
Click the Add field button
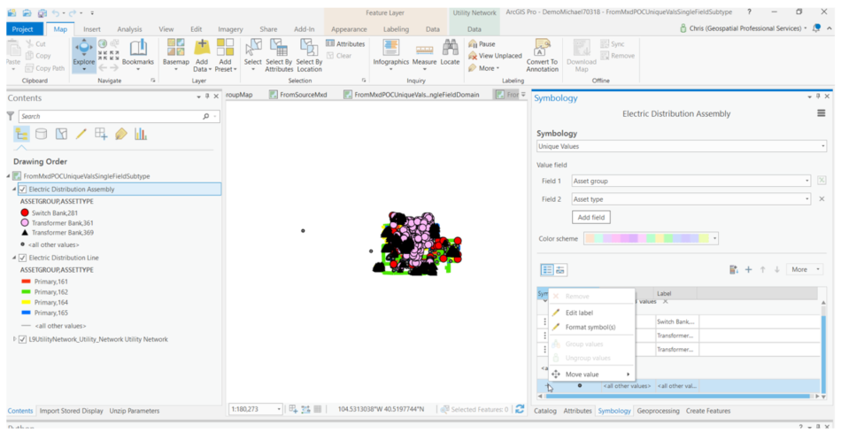pyautogui.click(x=591, y=217)
